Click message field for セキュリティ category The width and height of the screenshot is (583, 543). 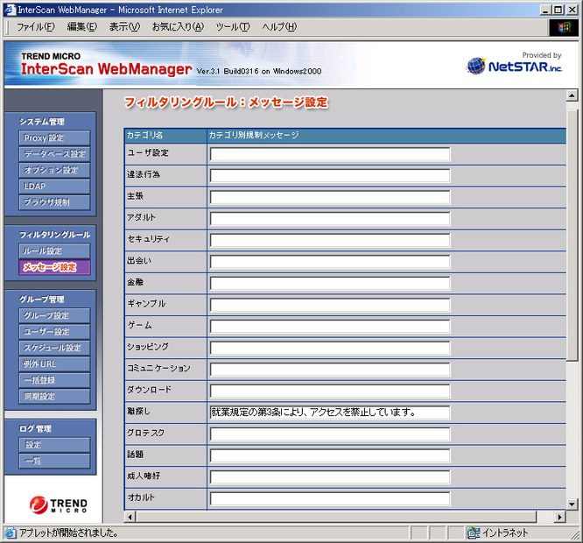pyautogui.click(x=330, y=240)
